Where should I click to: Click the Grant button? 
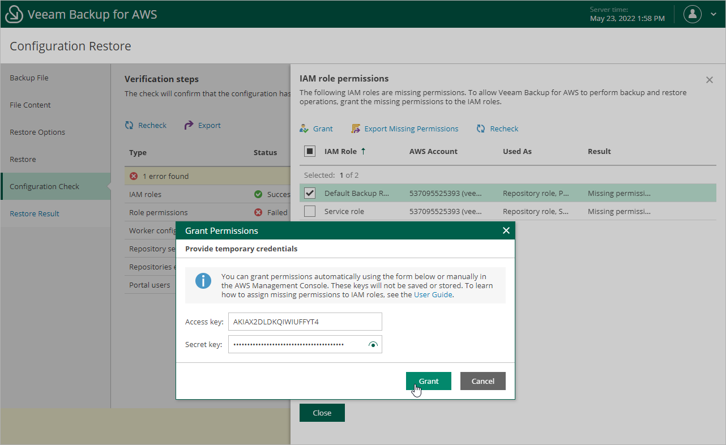[x=428, y=381]
